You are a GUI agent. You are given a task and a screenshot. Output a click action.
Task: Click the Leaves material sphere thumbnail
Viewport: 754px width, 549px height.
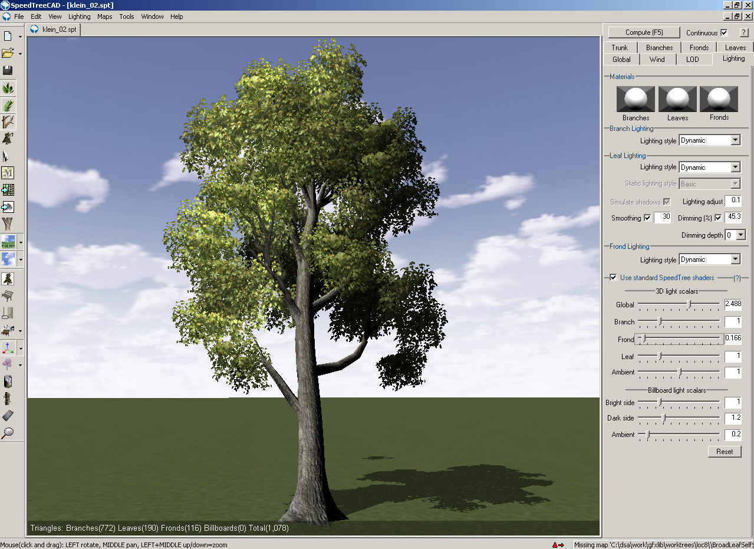[677, 98]
